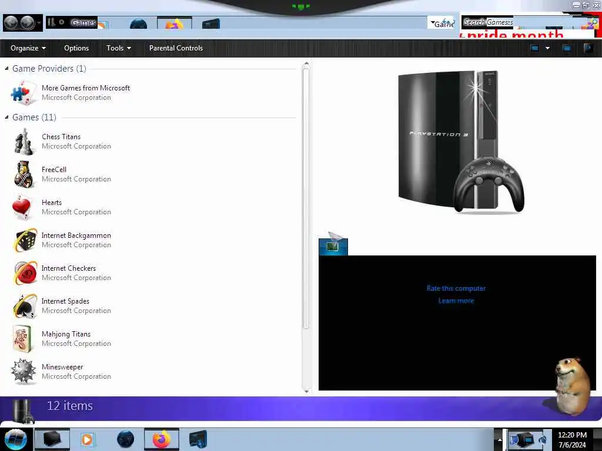This screenshot has width=602, height=451.
Task: Click the hamster character in the corner
Action: click(x=573, y=385)
